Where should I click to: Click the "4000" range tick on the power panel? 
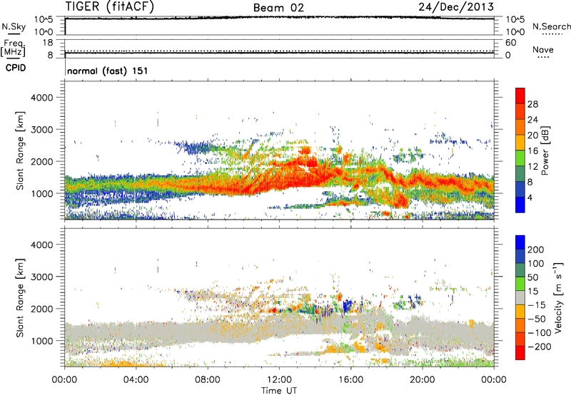tap(41, 98)
